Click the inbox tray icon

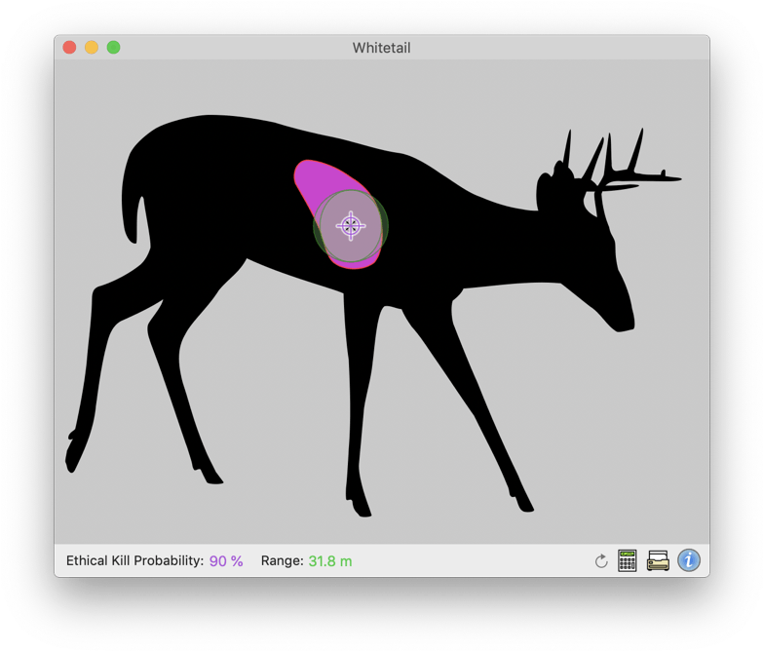click(658, 560)
